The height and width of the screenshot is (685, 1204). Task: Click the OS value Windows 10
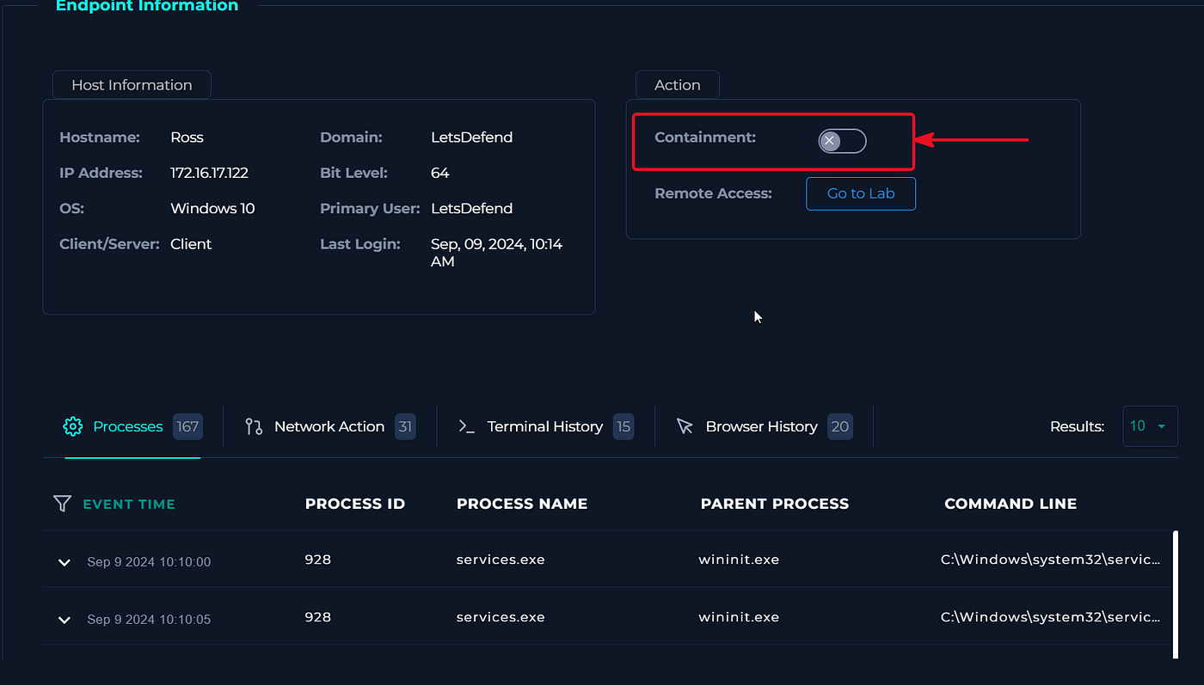point(212,209)
